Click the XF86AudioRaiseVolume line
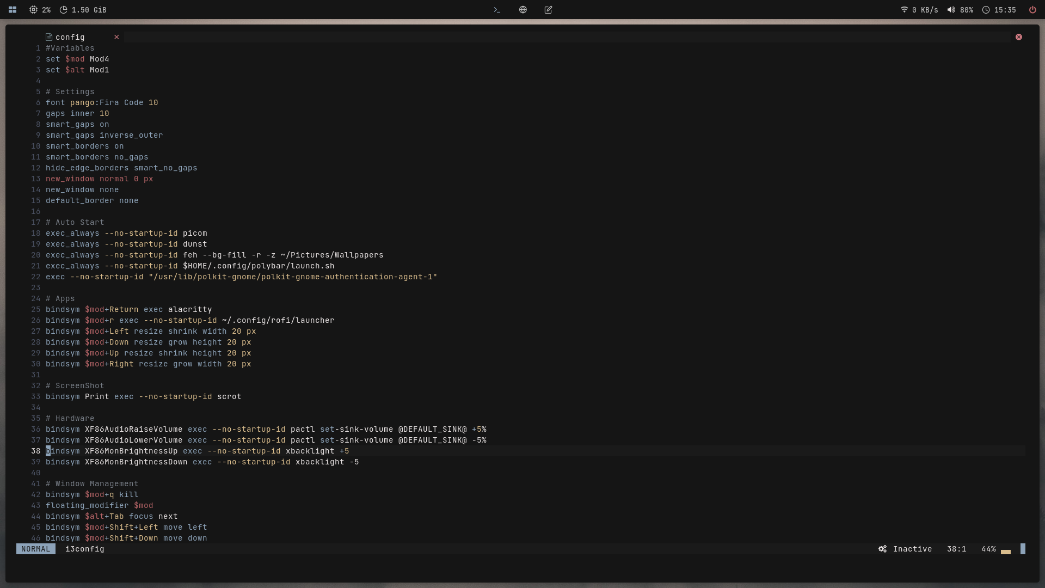Screen dimensions: 1045x588 (x=266, y=429)
